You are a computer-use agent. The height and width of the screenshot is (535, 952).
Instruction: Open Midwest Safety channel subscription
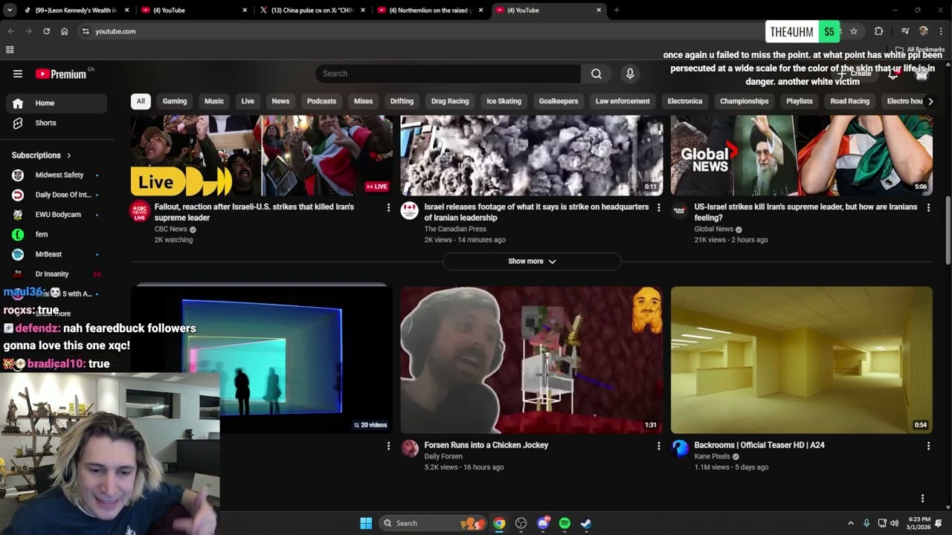tap(57, 175)
